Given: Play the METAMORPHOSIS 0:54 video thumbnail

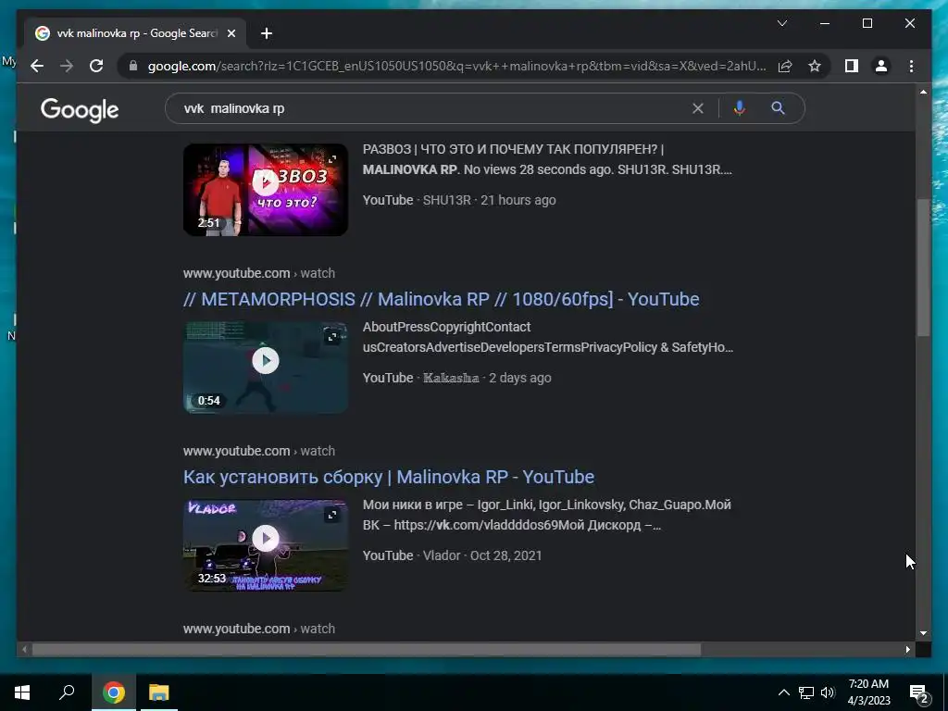Looking at the screenshot, I should tap(266, 367).
